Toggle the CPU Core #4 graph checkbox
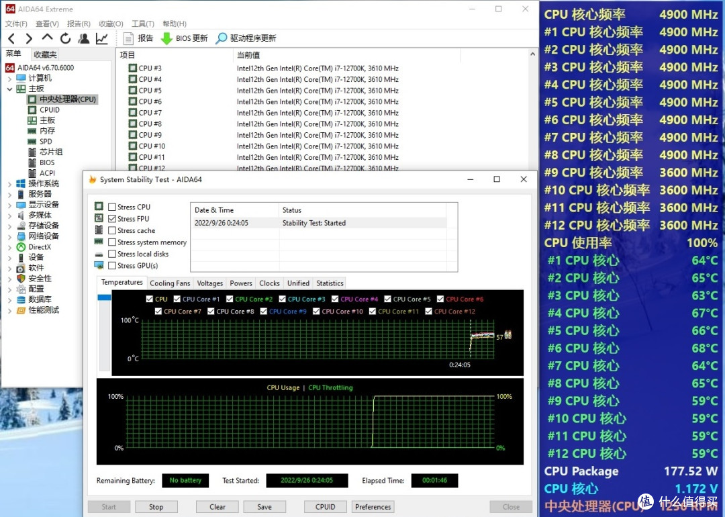This screenshot has width=725, height=517. (335, 299)
